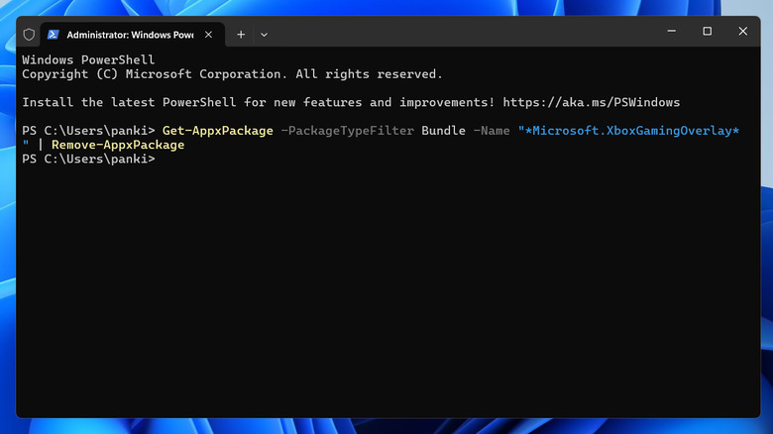Click the Remove-AppxPackage command text
Image resolution: width=773 pixels, height=434 pixels.
pyautogui.click(x=118, y=145)
